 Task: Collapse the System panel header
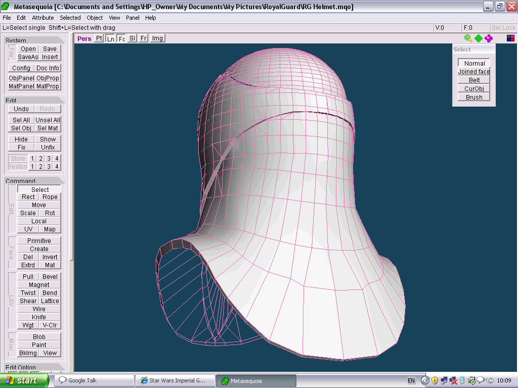(x=34, y=40)
